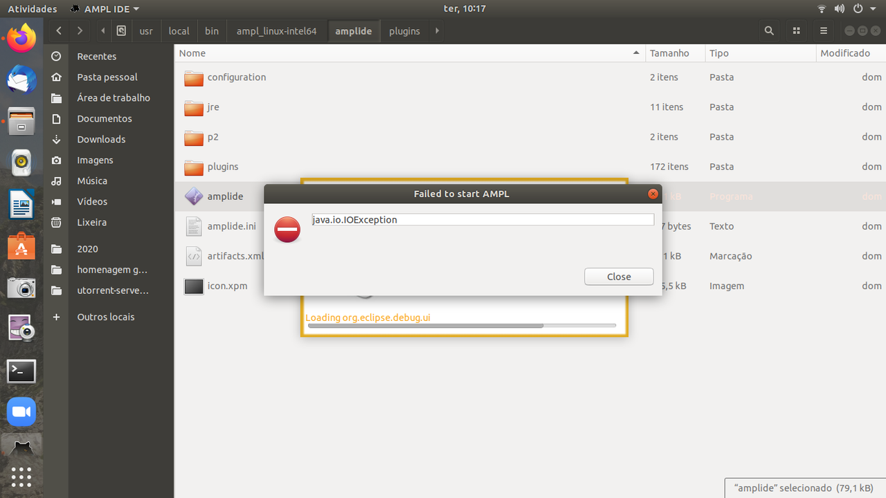The height and width of the screenshot is (498, 886).
Task: Open clock and calendar at top
Action: tap(464, 9)
